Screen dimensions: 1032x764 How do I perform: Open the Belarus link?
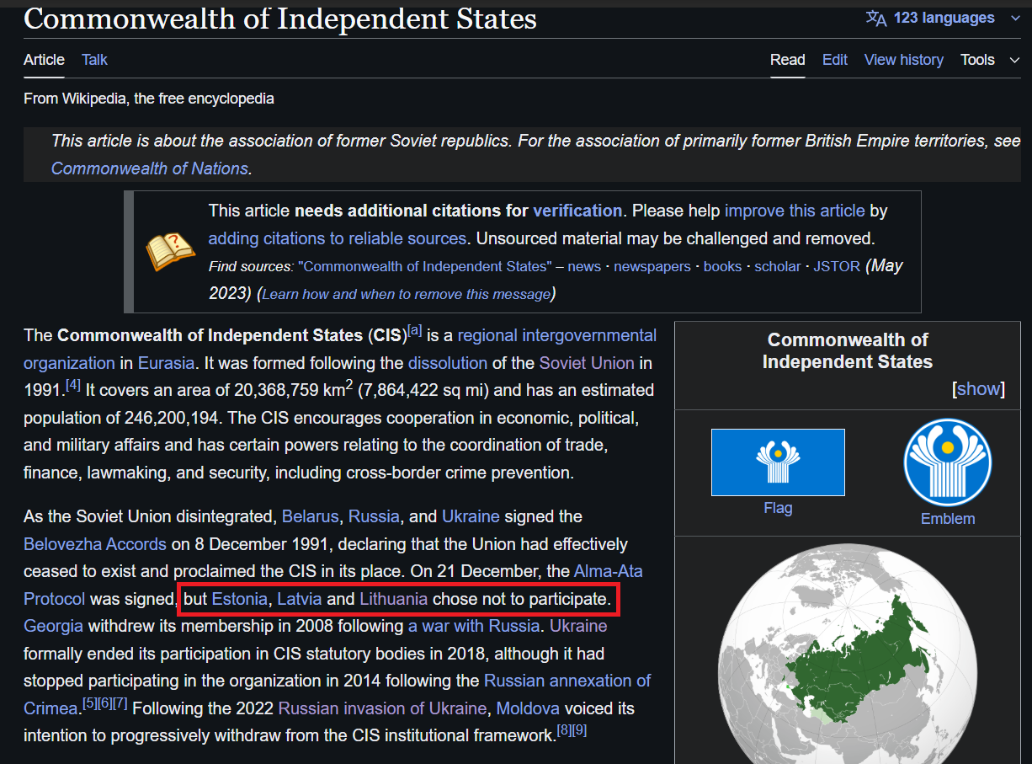point(310,516)
